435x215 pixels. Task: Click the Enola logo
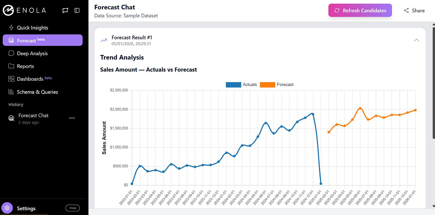coord(8,10)
